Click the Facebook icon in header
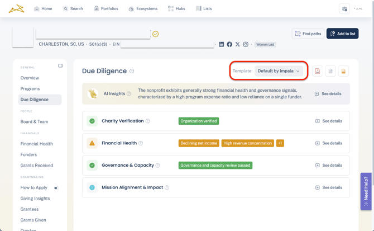374x231 pixels. tap(229, 44)
